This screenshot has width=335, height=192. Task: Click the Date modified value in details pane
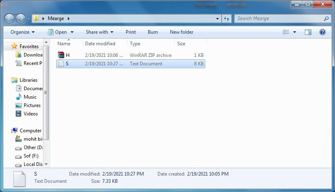(x=123, y=174)
